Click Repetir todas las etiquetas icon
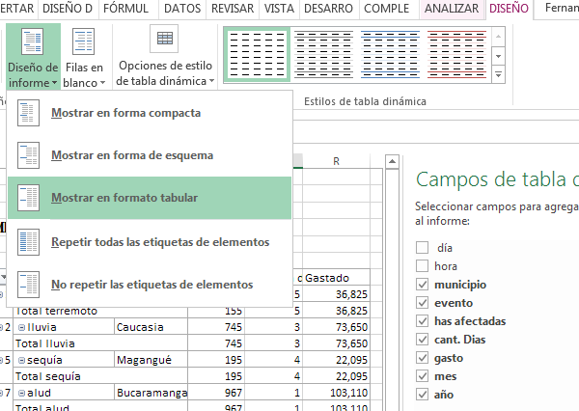Viewport: 579px width, 411px height. coord(30,241)
